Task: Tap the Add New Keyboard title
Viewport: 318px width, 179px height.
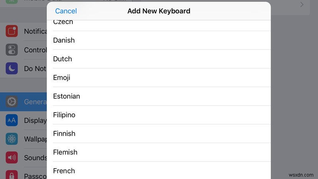Action: click(159, 11)
